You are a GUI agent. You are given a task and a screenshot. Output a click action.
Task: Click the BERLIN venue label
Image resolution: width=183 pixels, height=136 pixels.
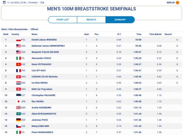click(171, 2)
